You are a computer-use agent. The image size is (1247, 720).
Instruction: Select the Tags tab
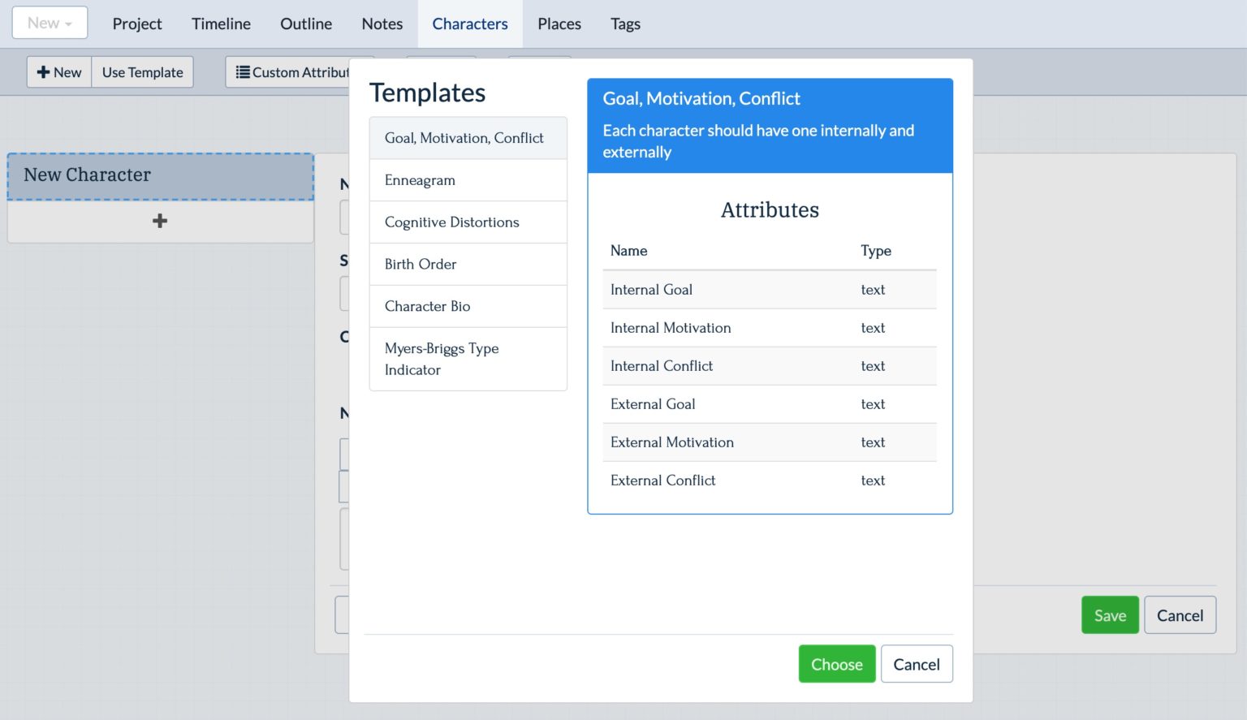tap(625, 24)
